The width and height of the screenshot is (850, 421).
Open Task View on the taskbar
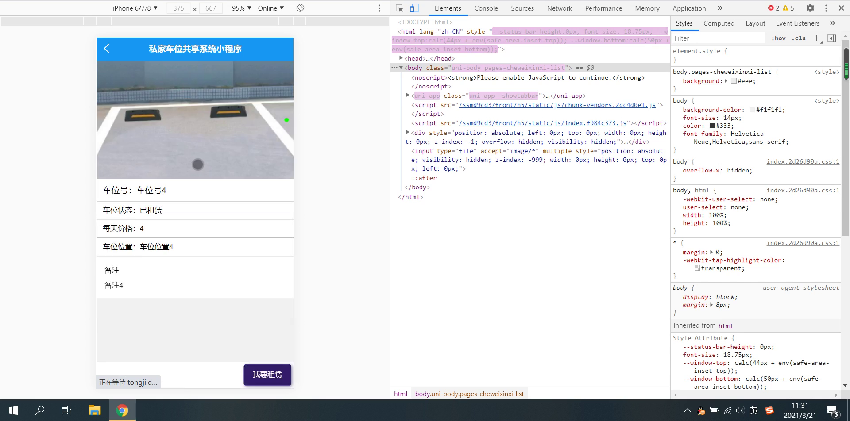click(66, 410)
